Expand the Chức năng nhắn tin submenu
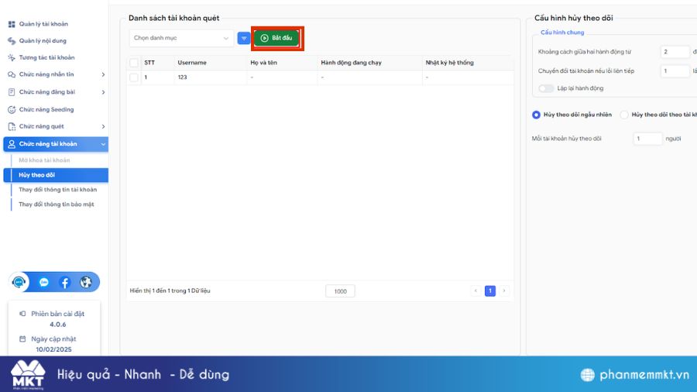The width and height of the screenshot is (697, 392). (x=103, y=75)
